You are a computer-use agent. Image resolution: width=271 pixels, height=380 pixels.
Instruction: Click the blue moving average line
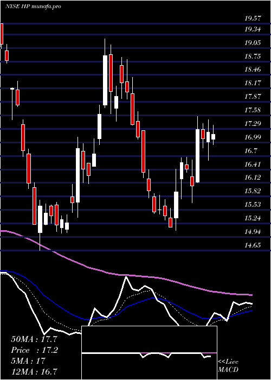click(126, 307)
